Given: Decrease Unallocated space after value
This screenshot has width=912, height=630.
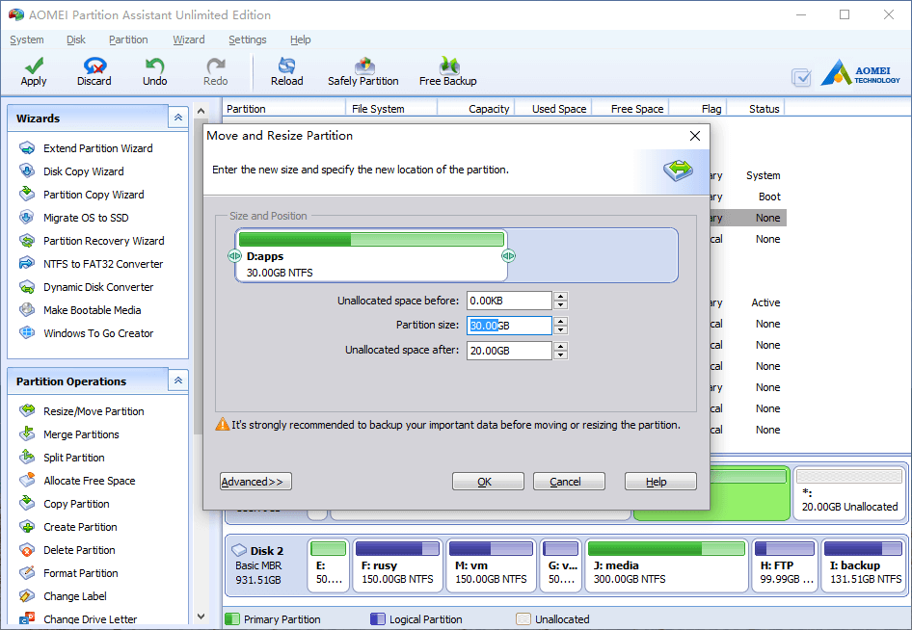Looking at the screenshot, I should click(x=561, y=355).
